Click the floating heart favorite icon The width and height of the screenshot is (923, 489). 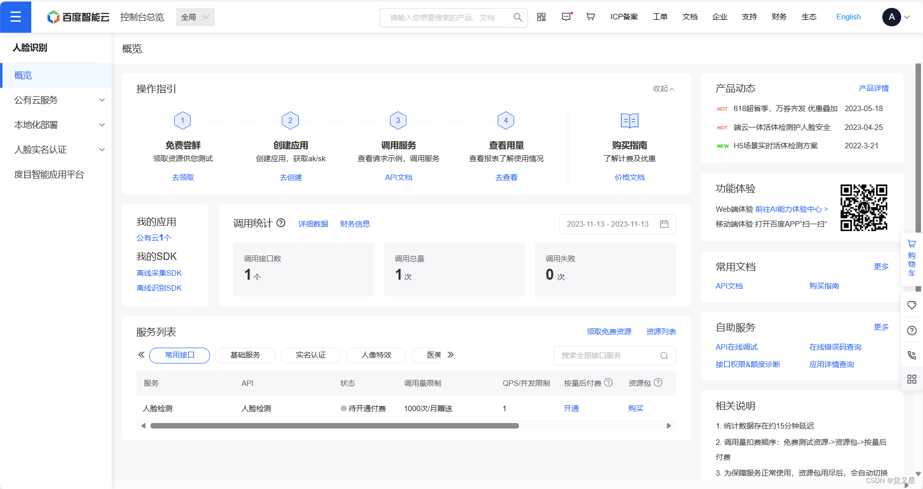click(x=912, y=306)
